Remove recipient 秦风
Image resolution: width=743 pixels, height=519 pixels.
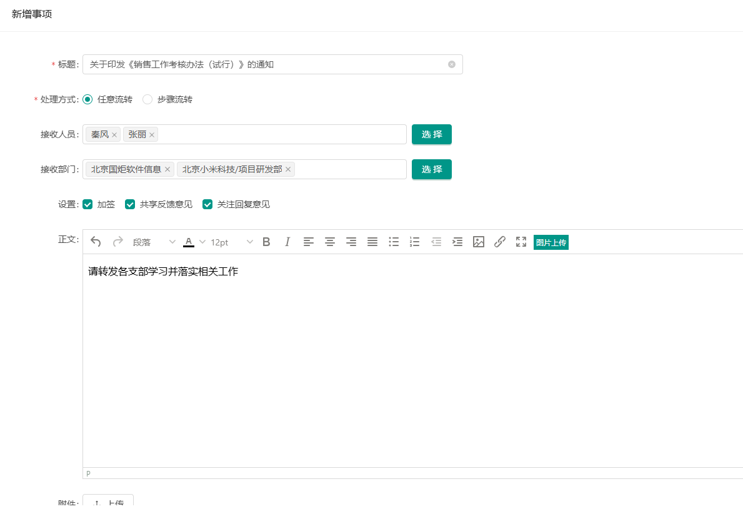[x=114, y=135]
